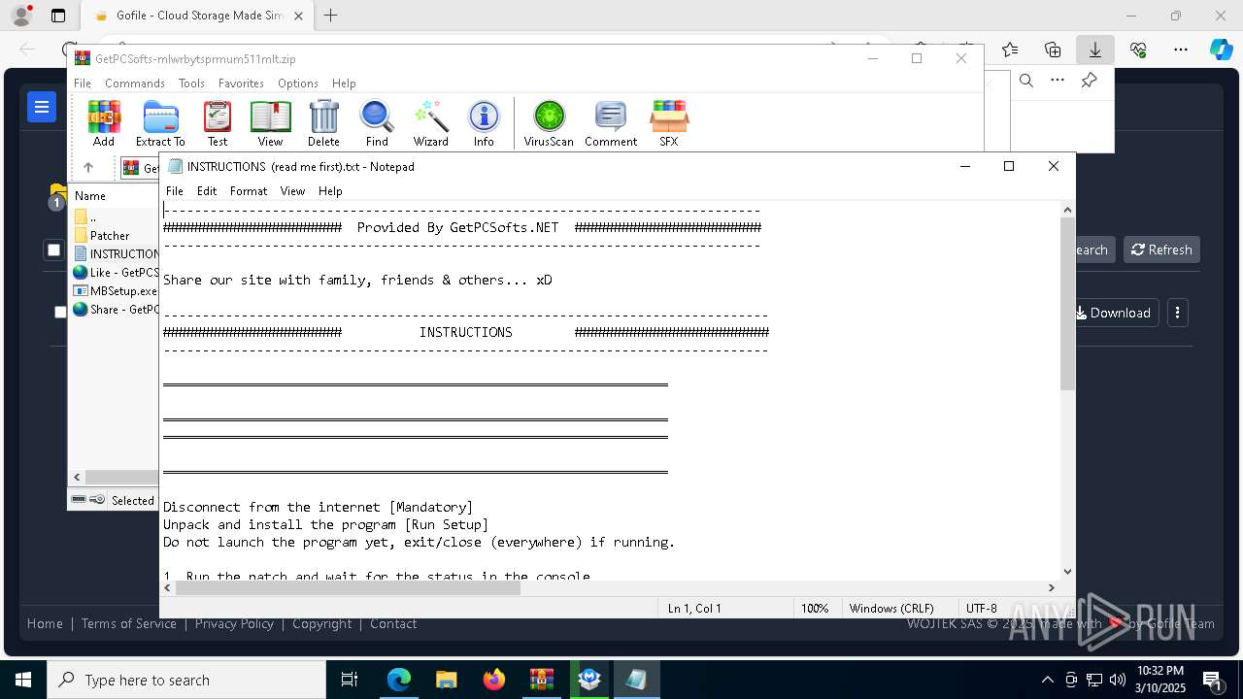The height and width of the screenshot is (699, 1243).
Task: Show hidden system tray icons
Action: click(x=1047, y=680)
